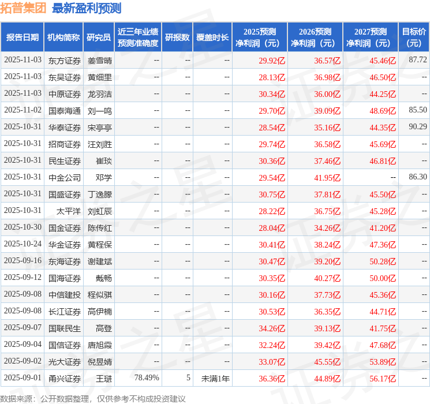Click the 2025预测净利润 column header

point(260,37)
